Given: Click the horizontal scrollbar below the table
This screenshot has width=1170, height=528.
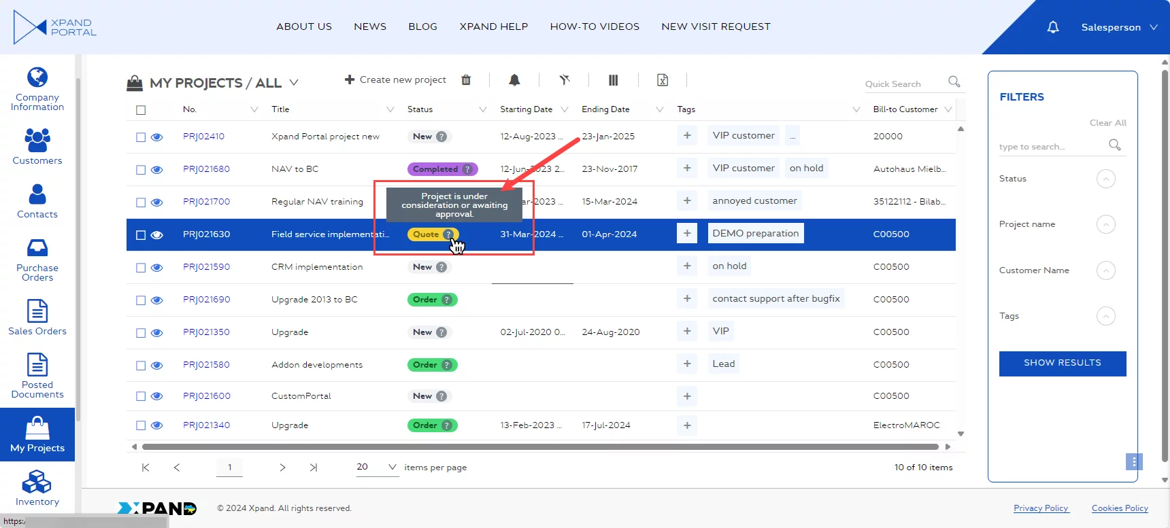Looking at the screenshot, I should pyautogui.click(x=540, y=446).
